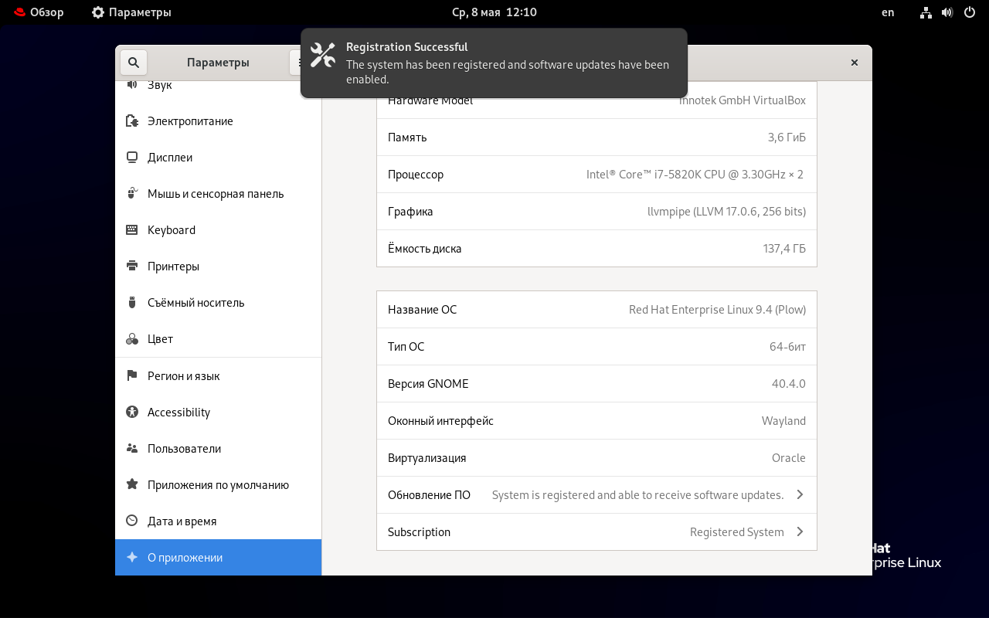Open the clock and calendar in top bar
Screen dimensions: 989x618
click(494, 12)
